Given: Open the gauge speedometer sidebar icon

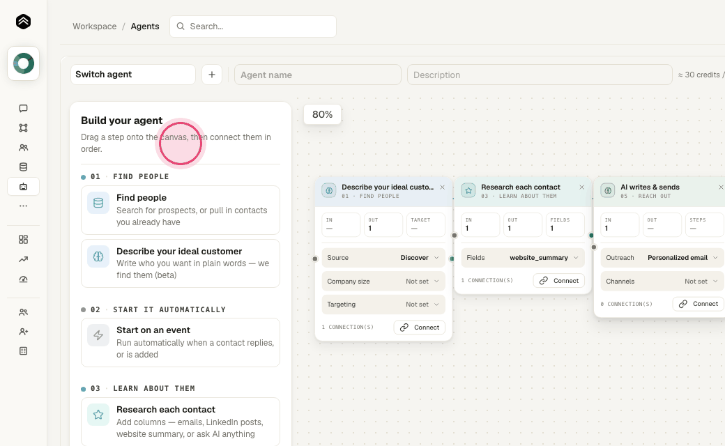Looking at the screenshot, I should coord(23,279).
